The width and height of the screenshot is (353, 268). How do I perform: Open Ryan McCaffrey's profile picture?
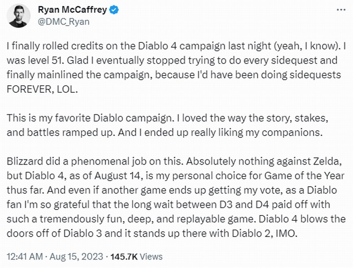pos(17,15)
